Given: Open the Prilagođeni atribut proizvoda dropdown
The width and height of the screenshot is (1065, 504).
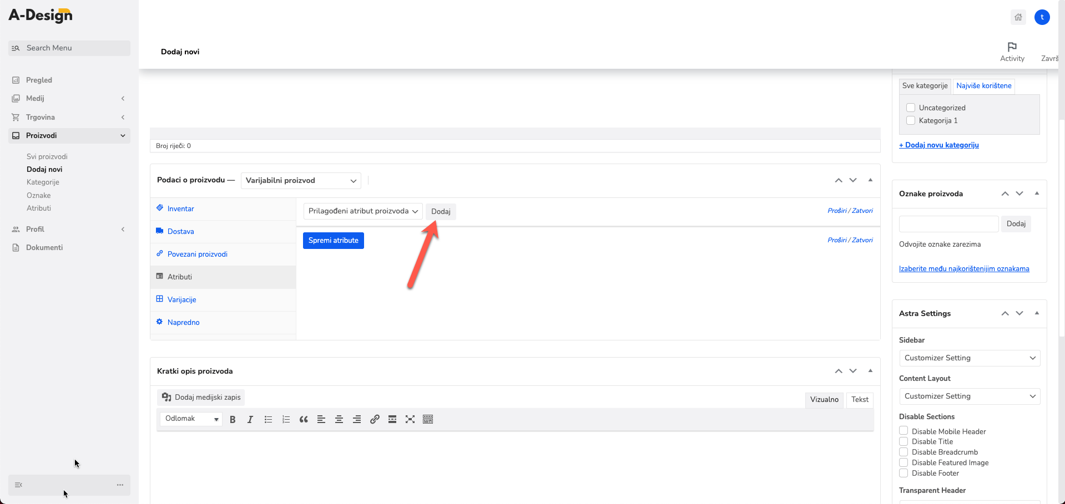Looking at the screenshot, I should [363, 211].
